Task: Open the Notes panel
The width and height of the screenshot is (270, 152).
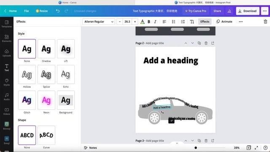Action: click(90, 148)
